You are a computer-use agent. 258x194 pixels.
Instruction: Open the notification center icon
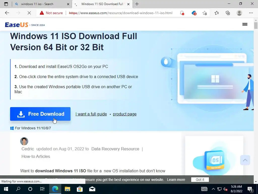coord(250,189)
